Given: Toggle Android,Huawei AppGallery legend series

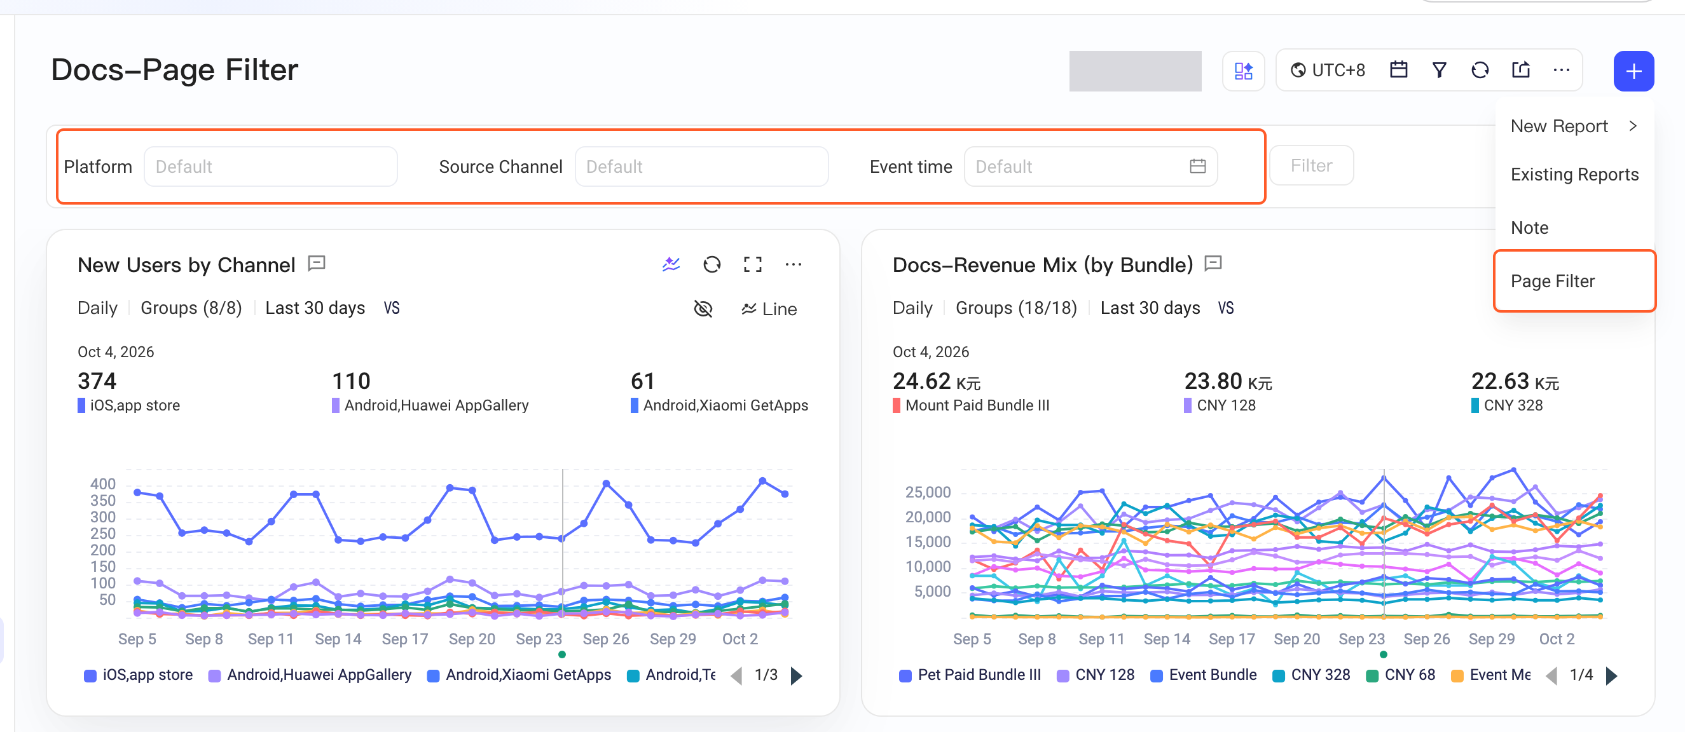Looking at the screenshot, I should coord(310,674).
